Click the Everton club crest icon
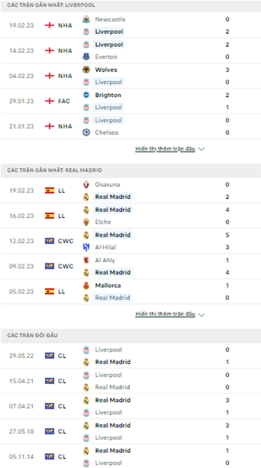Screen dimensions: 261x468 (x=86, y=57)
